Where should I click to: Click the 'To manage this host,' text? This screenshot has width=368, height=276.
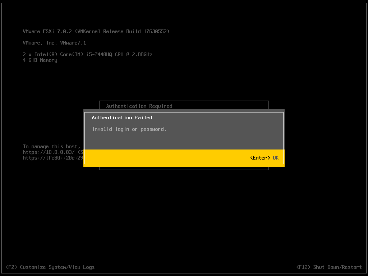coord(52,146)
